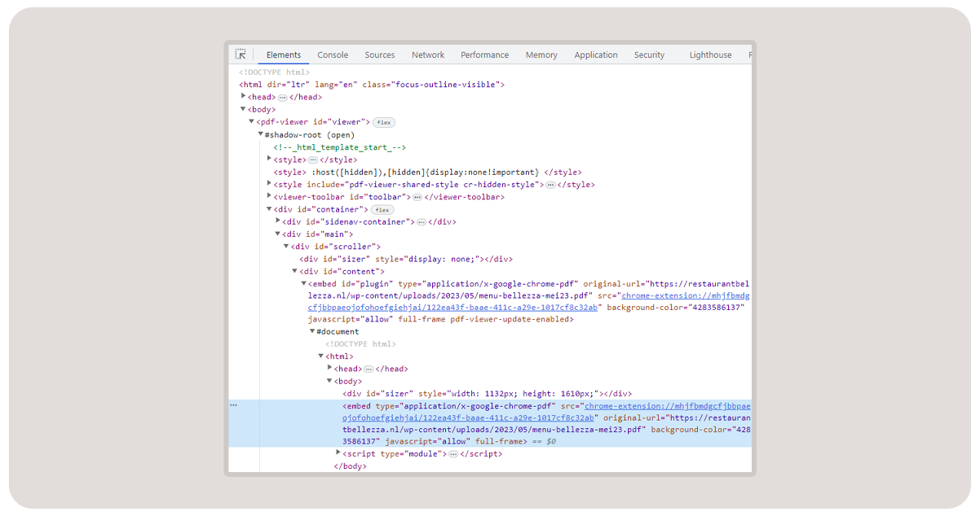980x516 pixels.
Task: Collapse the div scroller element
Action: coord(285,246)
